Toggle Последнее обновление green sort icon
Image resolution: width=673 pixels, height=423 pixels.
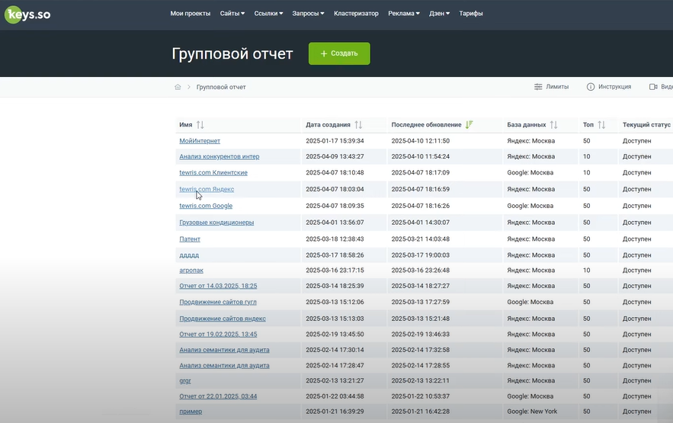(469, 124)
